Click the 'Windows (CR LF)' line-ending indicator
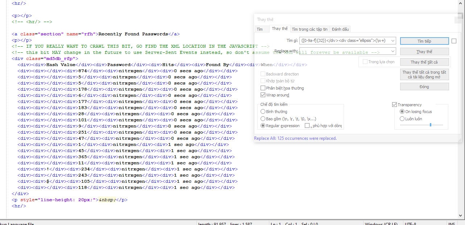465x225 pixels. [381, 224]
